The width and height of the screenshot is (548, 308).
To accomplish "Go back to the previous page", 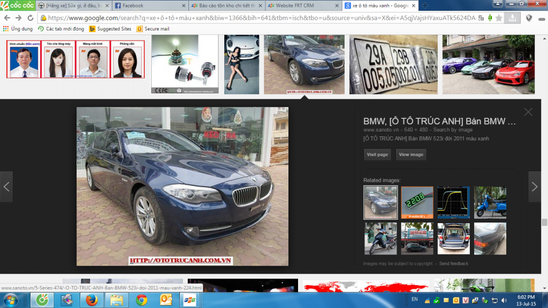I will tap(7, 18).
